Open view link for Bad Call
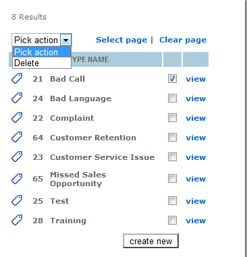This screenshot has height=257, width=247. pos(196,79)
